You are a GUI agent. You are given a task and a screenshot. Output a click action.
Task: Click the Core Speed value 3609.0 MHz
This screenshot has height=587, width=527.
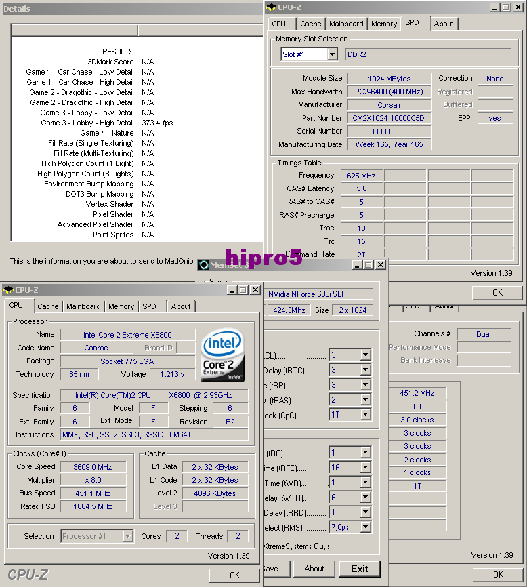93,467
